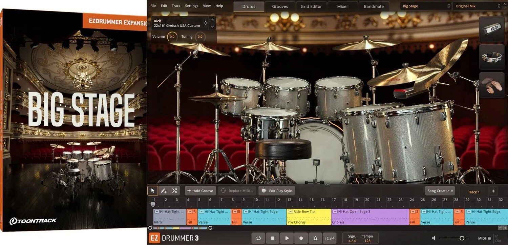Expand the Song Creator panel
Viewport: 508px width, 245px height.
440,191
